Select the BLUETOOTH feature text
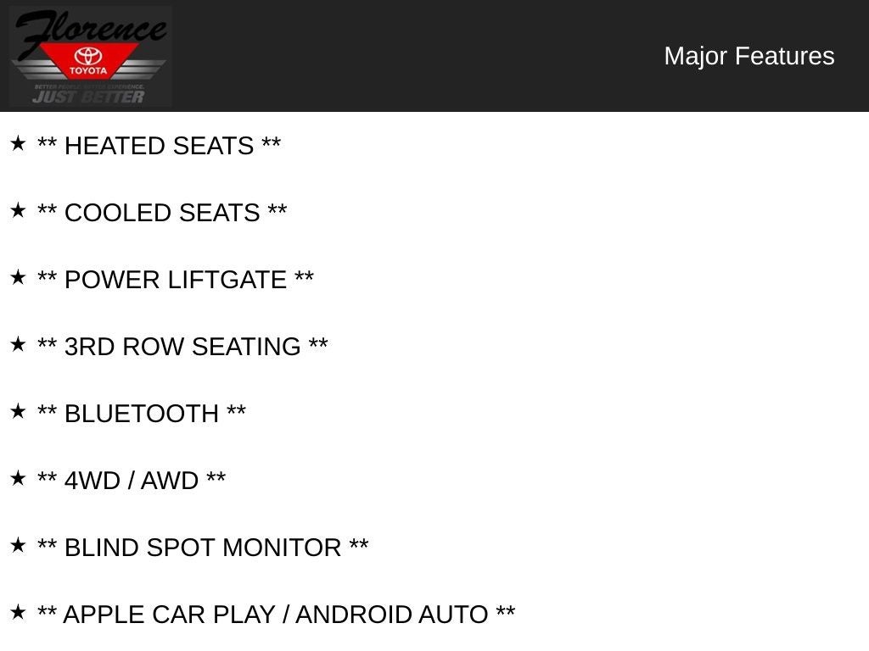Image resolution: width=869 pixels, height=651 pixels. (x=142, y=414)
